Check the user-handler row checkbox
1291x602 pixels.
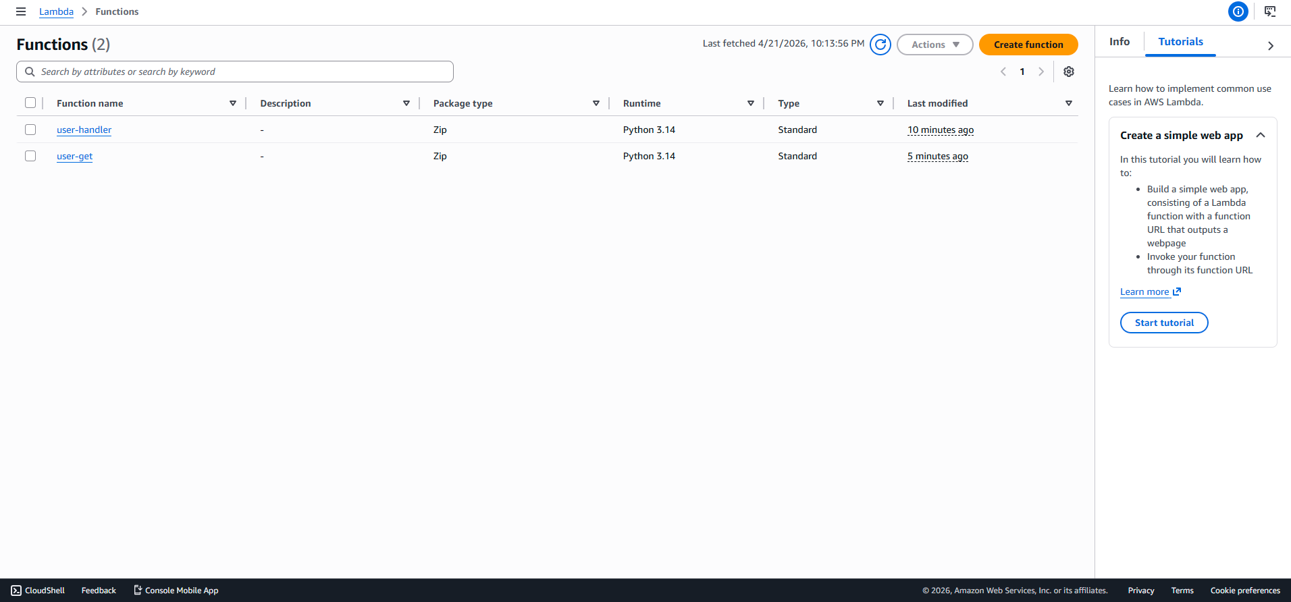(30, 130)
